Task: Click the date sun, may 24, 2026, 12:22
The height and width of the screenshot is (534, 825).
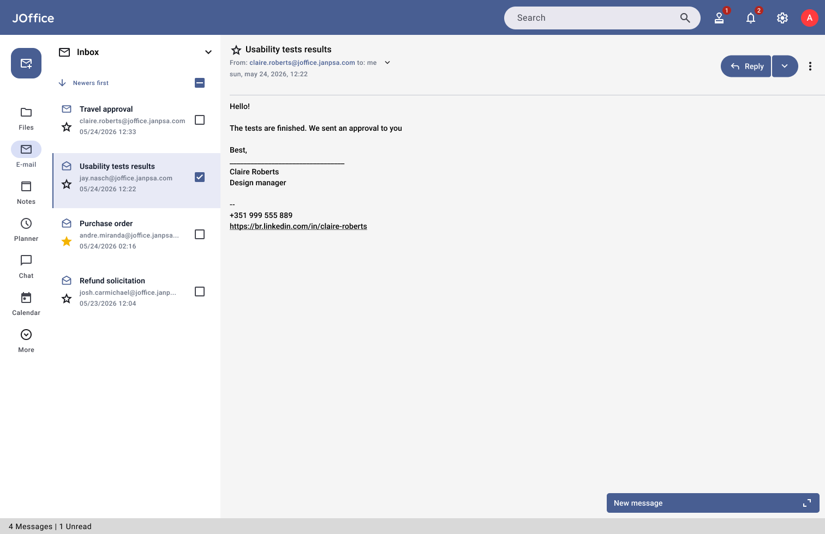Action: [x=268, y=74]
